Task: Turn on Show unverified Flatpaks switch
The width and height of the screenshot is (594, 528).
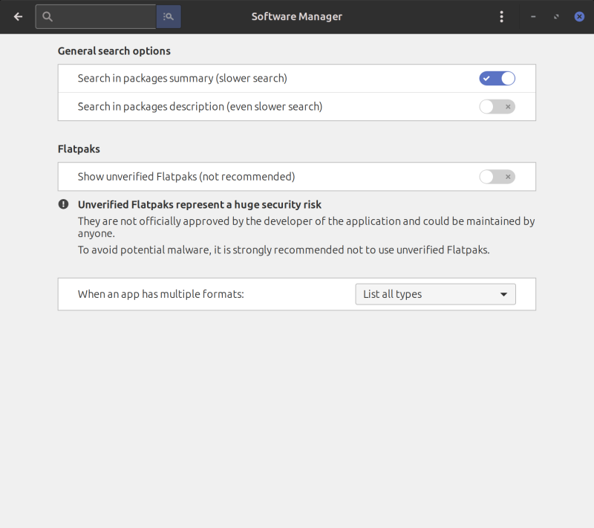Action: click(497, 177)
